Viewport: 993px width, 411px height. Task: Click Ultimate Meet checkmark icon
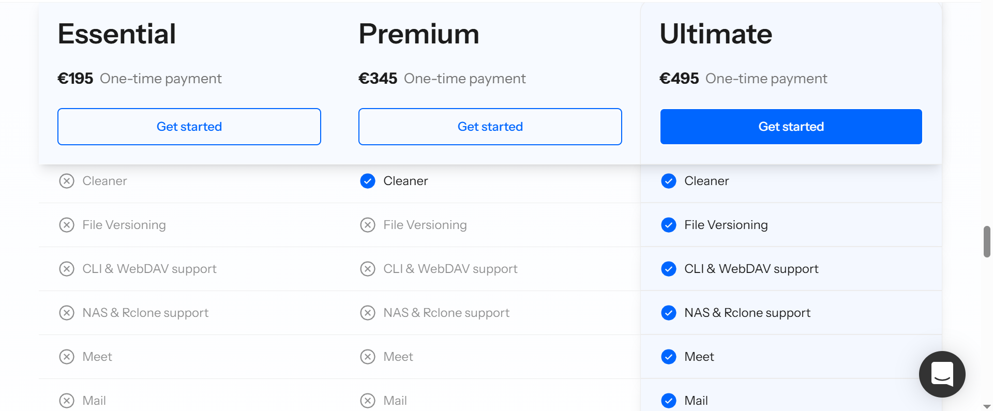click(x=669, y=357)
